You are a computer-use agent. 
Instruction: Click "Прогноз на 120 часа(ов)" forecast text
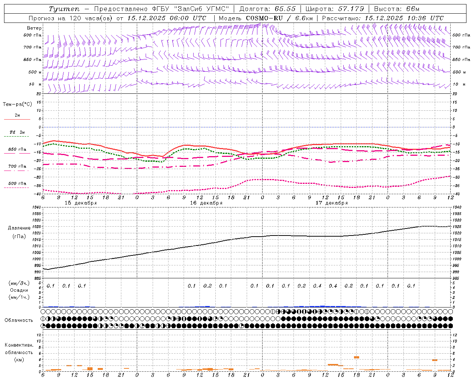tap(71, 18)
